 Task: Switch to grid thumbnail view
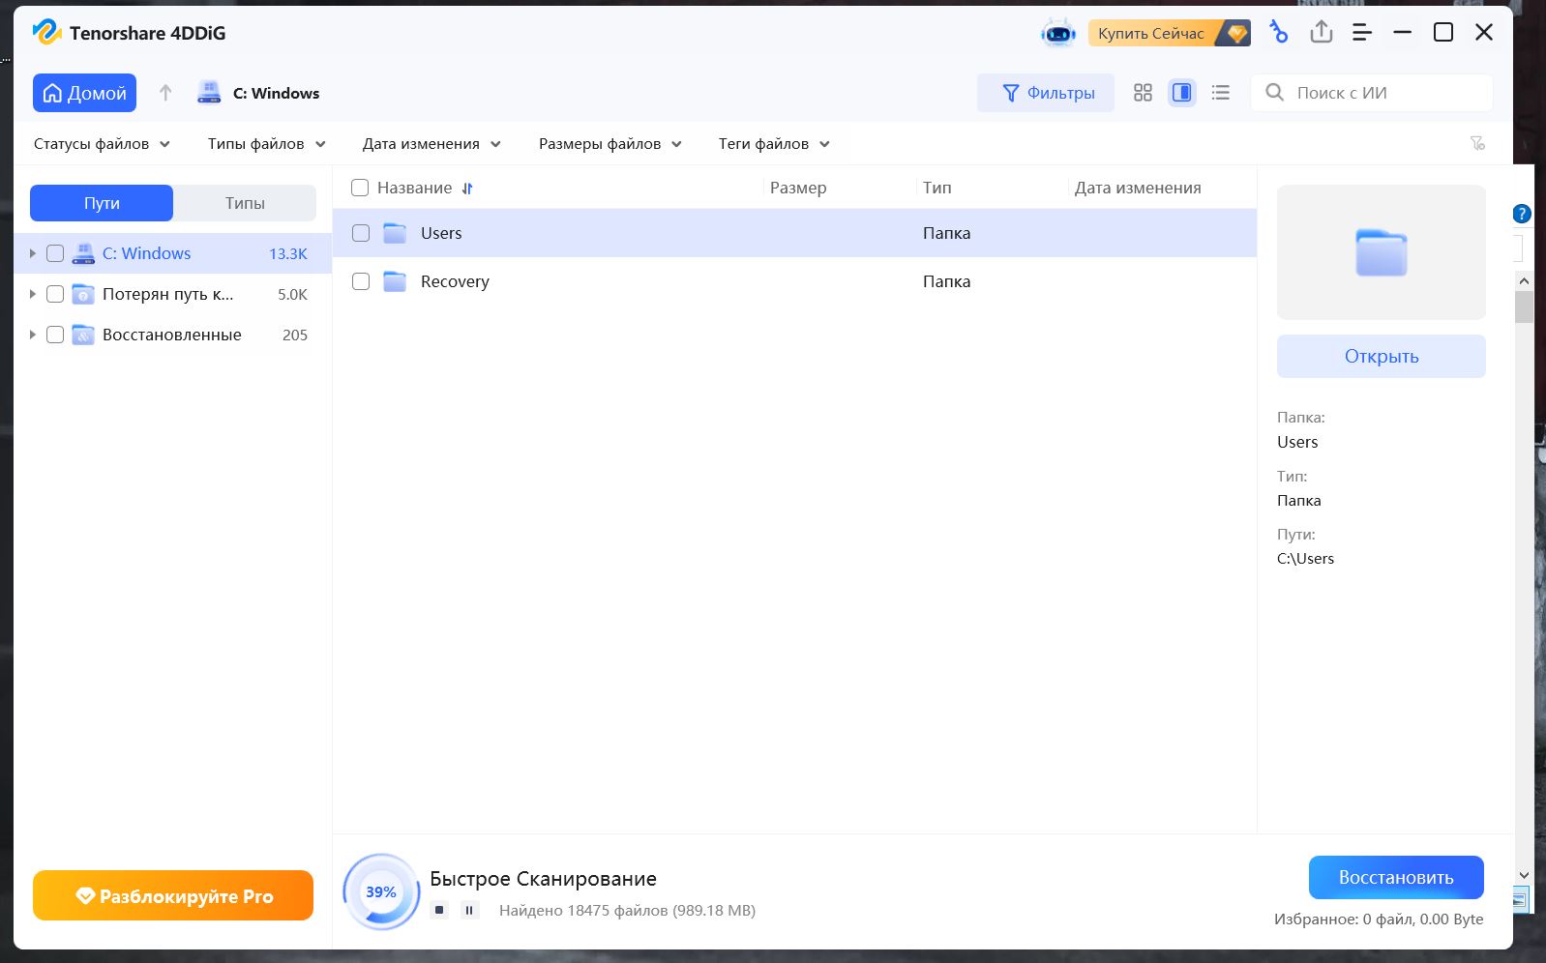click(1143, 93)
